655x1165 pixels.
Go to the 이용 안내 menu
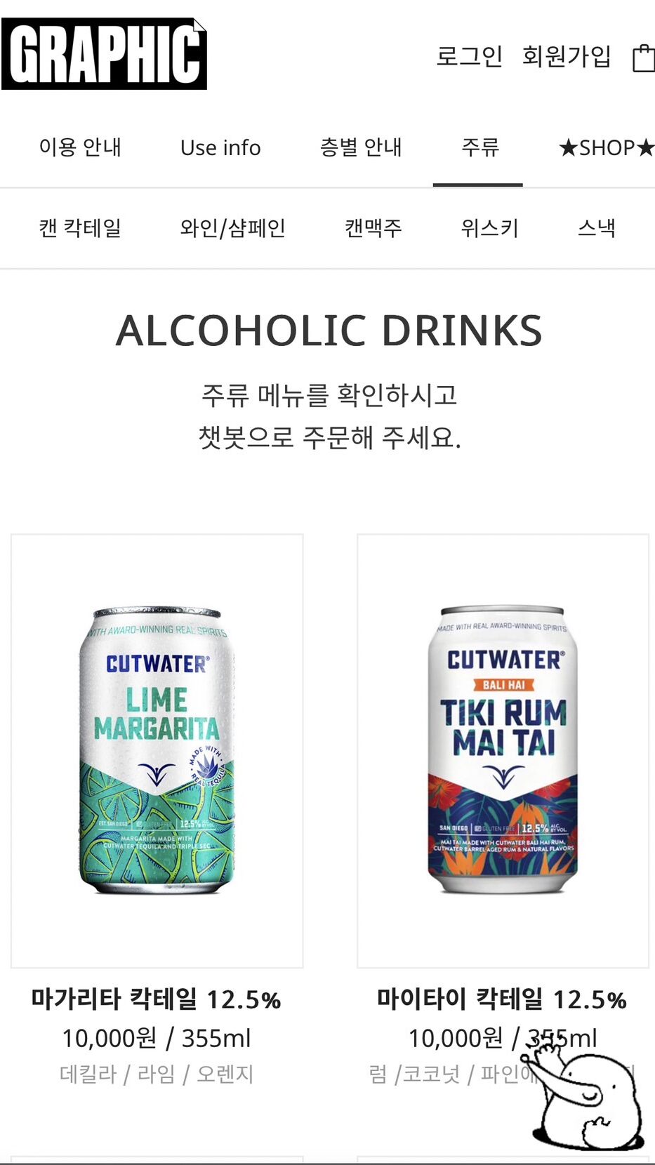(80, 147)
